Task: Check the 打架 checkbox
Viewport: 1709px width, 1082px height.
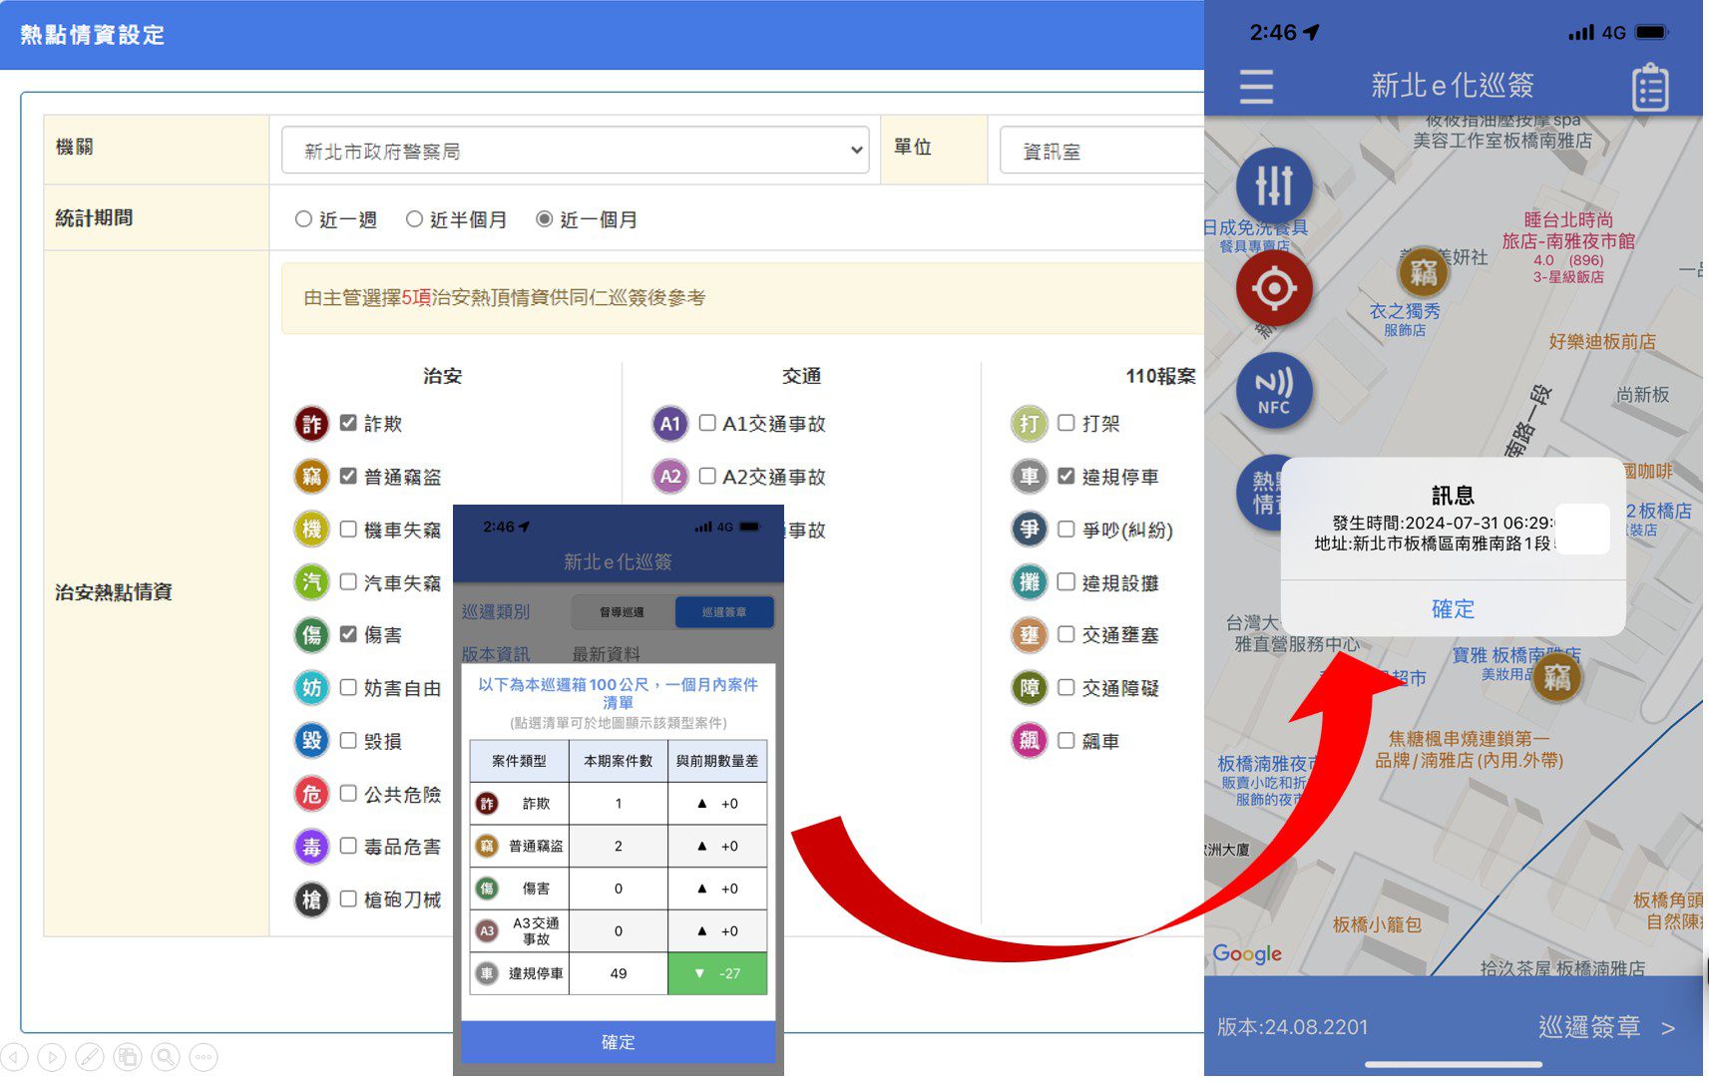Action: point(1067,423)
